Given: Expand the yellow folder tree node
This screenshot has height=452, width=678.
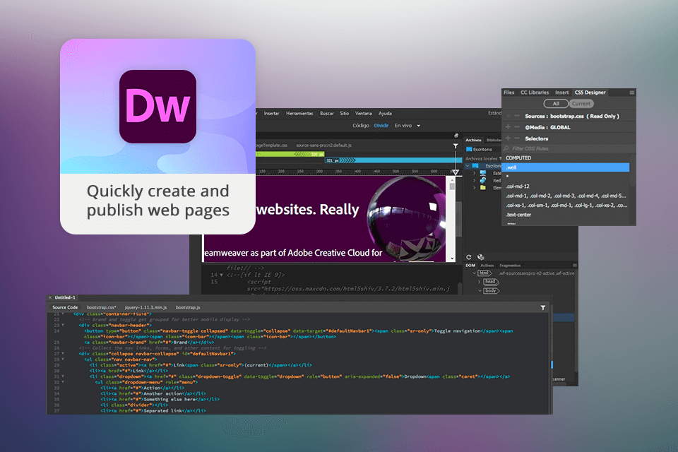Looking at the screenshot, I should (x=475, y=188).
